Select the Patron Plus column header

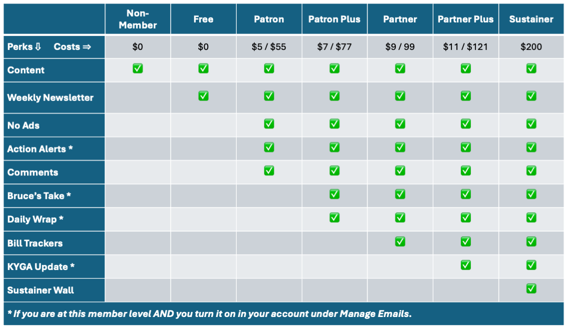coord(334,19)
